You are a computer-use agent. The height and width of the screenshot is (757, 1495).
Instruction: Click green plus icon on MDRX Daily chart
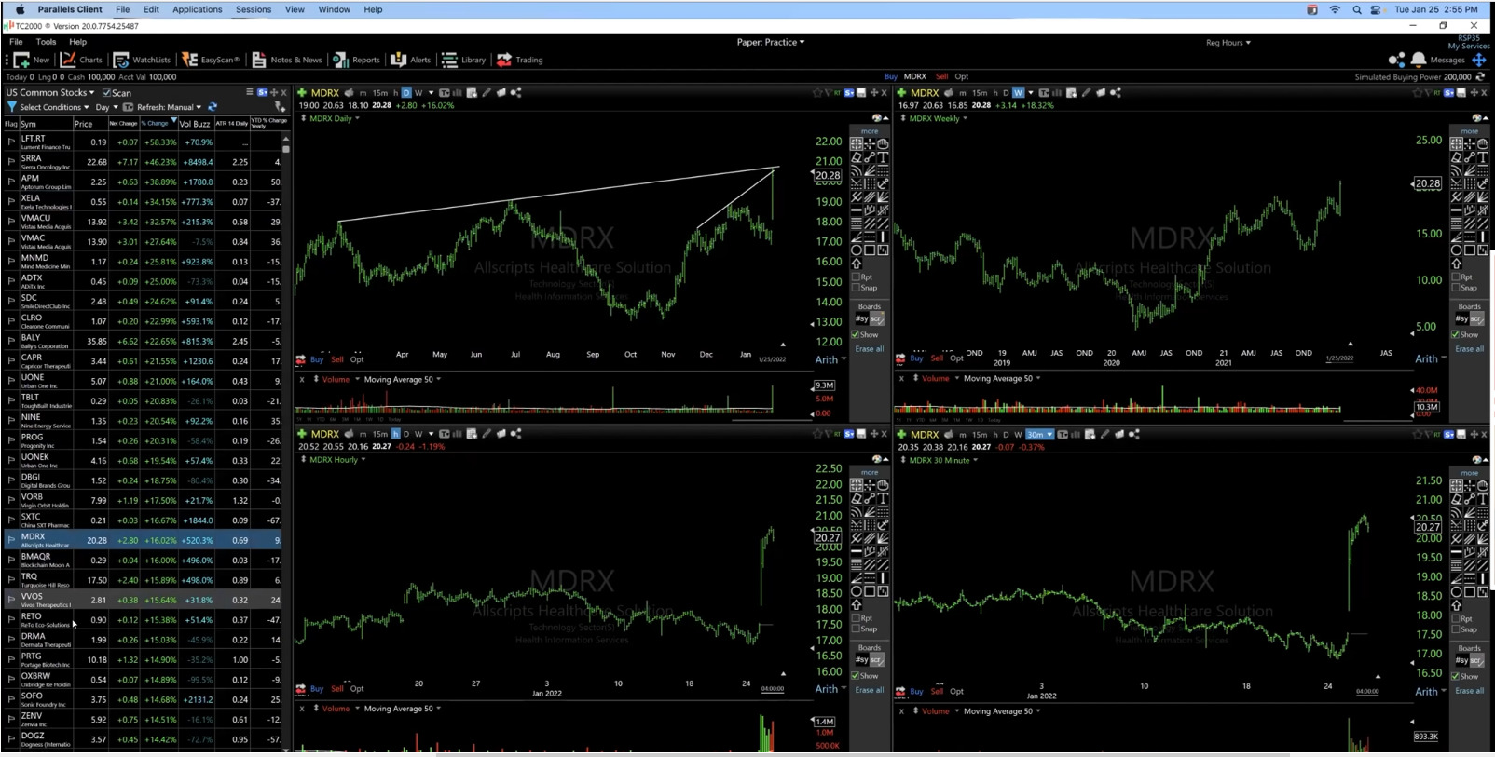[302, 92]
